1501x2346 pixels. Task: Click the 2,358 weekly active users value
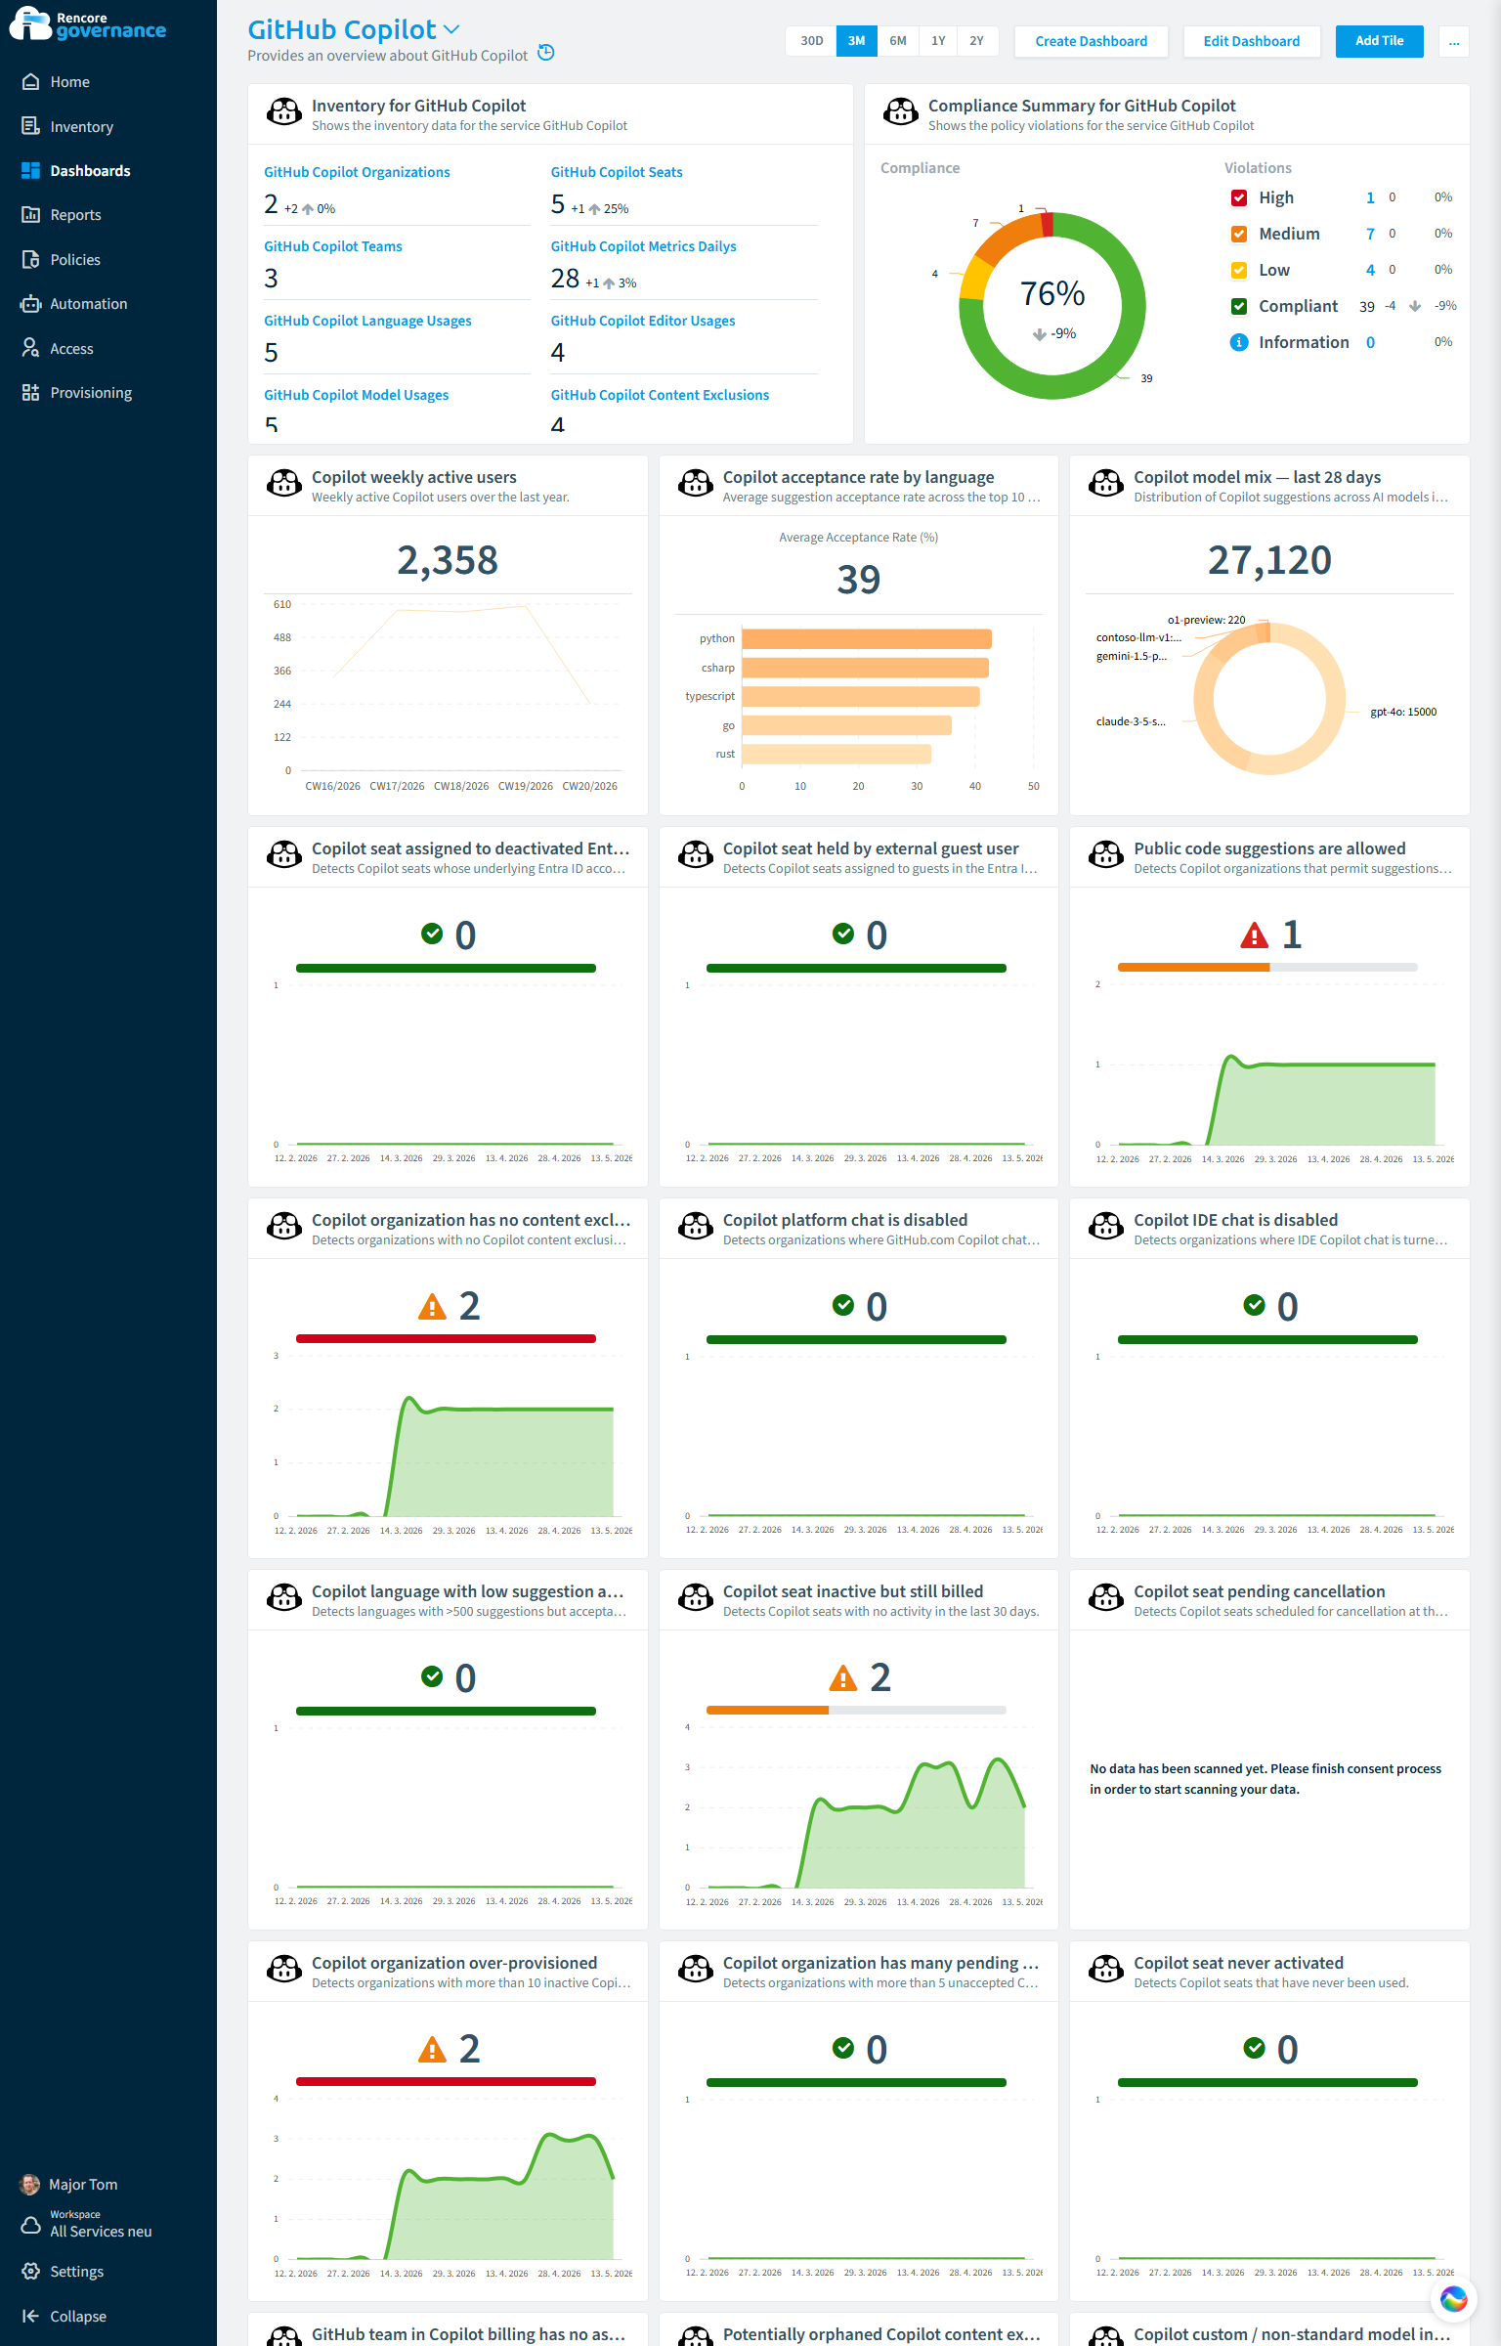point(448,560)
